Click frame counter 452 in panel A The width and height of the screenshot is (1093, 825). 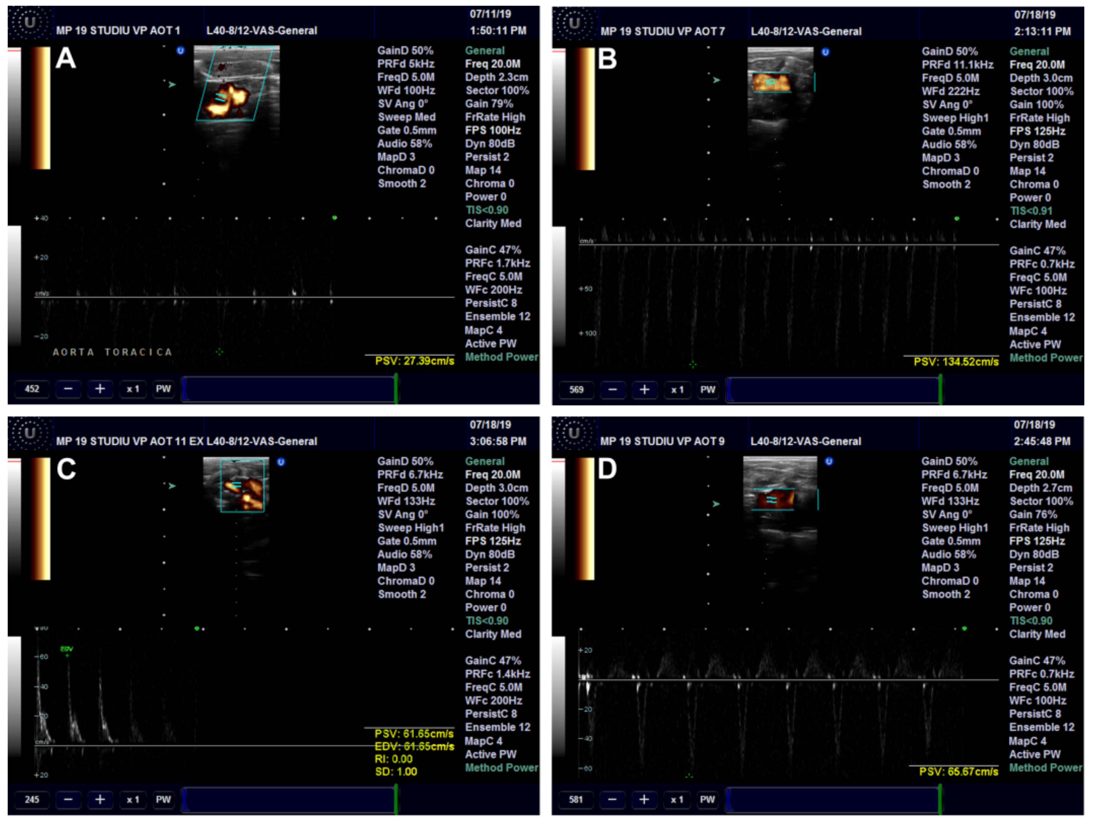click(x=32, y=389)
